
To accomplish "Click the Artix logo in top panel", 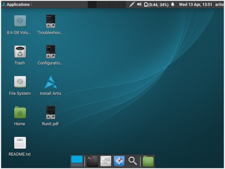I will click(x=4, y=5).
